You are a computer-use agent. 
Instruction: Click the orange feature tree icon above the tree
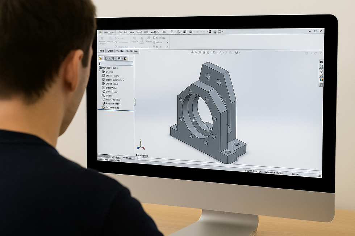(101, 58)
